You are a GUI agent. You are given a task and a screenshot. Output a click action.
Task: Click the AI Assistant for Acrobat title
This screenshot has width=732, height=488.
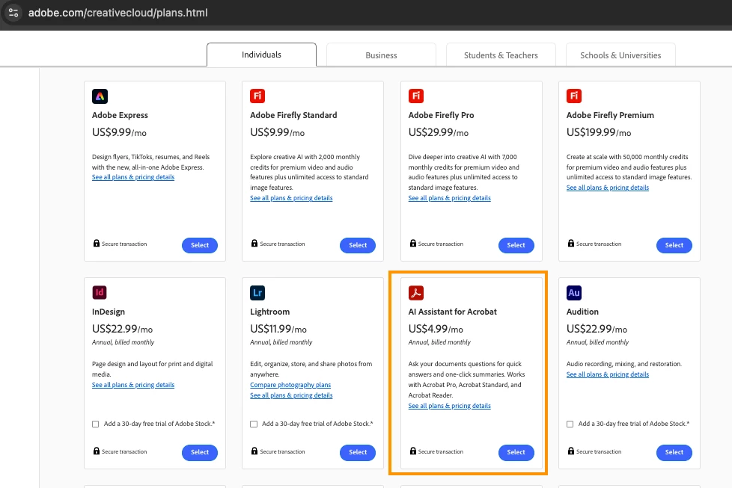[452, 312]
